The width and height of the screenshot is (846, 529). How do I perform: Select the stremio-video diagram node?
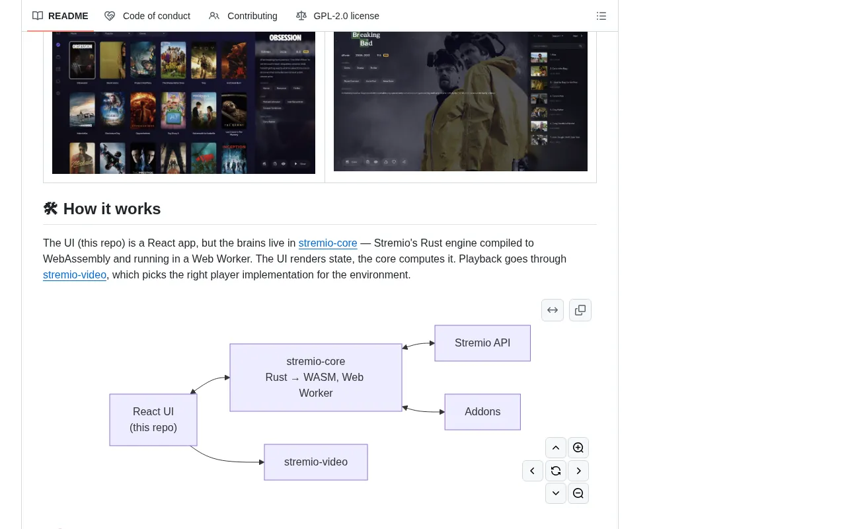(316, 462)
